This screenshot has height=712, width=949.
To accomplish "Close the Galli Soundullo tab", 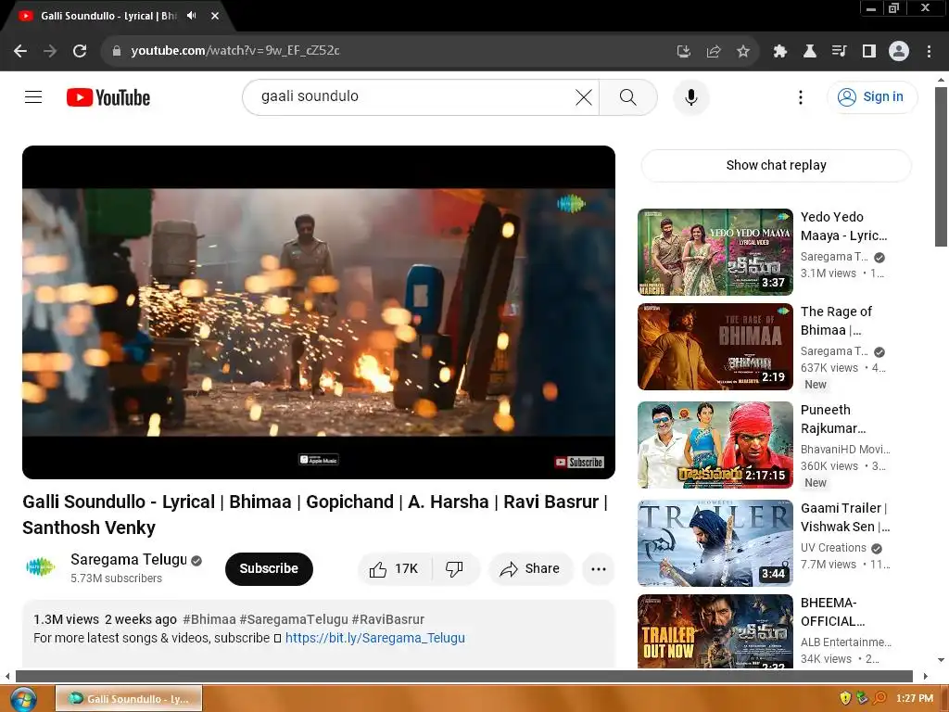I will click(215, 16).
